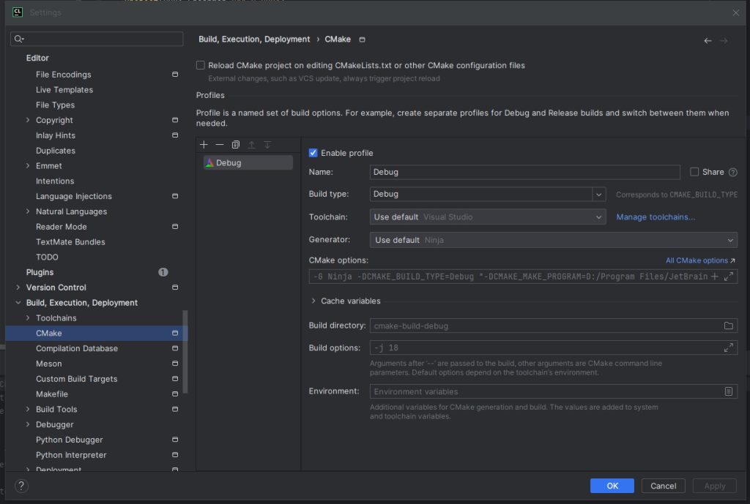Click project icon next to Python Interpreter
The height and width of the screenshot is (504, 750).
pos(175,455)
